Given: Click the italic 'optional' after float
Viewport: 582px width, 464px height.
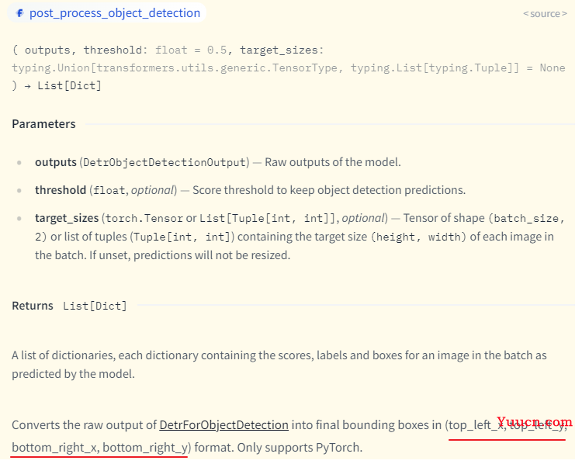Looking at the screenshot, I should [x=152, y=190].
